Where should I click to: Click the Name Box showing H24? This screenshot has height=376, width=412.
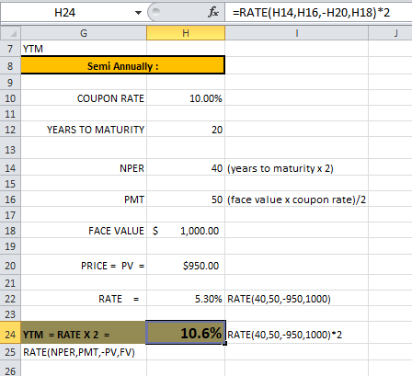click(65, 13)
